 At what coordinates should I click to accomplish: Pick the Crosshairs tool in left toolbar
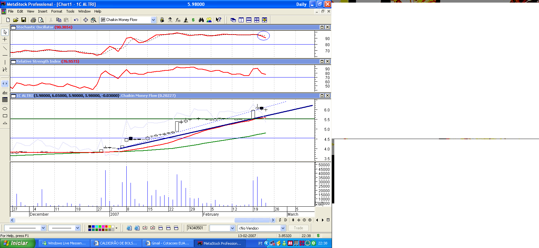(x=5, y=39)
